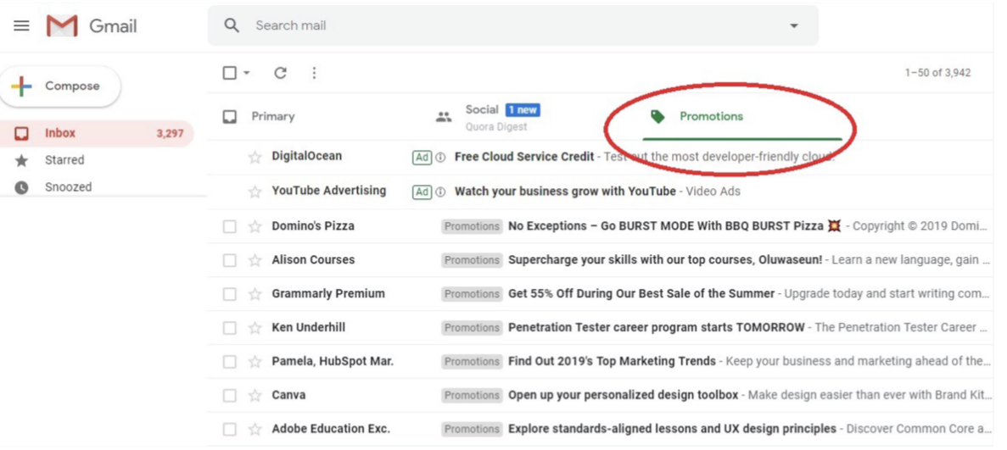Tick the Pamela, HubSpot Mar. checkbox

pyautogui.click(x=229, y=361)
